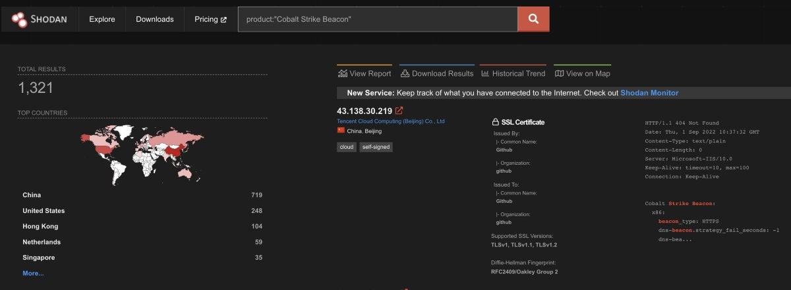Image resolution: width=791 pixels, height=290 pixels.
Task: Click the total results count 1,321
Action: (x=36, y=88)
